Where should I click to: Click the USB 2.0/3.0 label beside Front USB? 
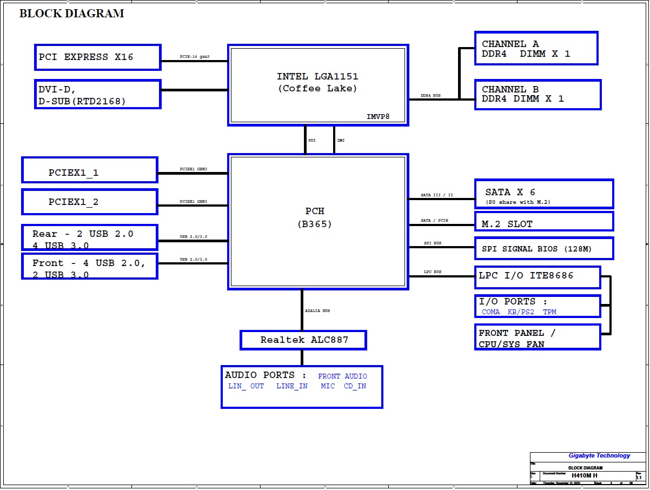(194, 260)
